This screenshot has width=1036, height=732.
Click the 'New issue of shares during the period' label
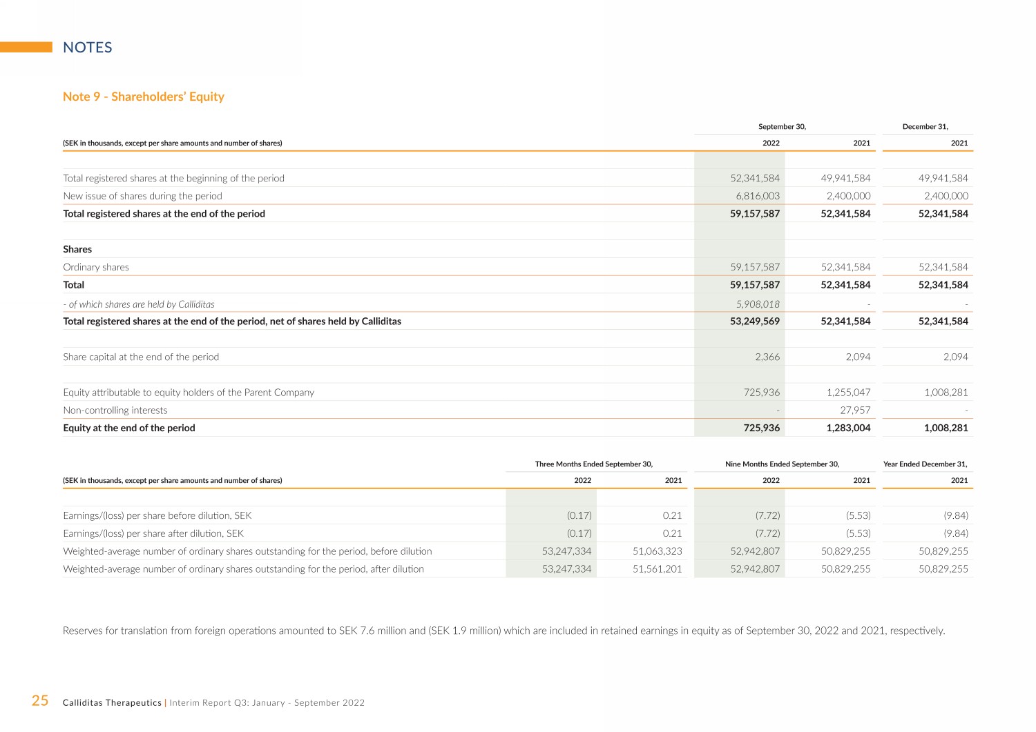pyautogui.click(x=142, y=196)
